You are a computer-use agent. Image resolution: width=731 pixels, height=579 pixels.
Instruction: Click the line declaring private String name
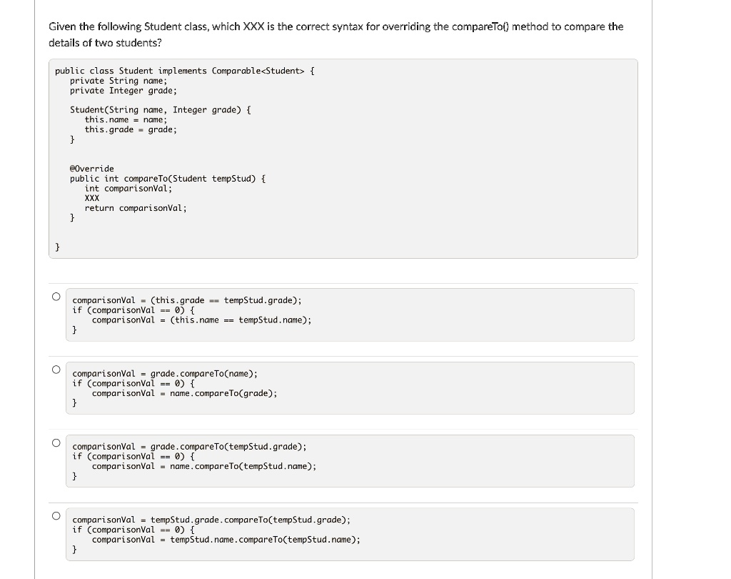118,80
